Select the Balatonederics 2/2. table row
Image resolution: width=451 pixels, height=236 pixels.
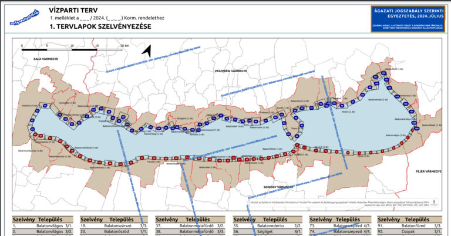click(271, 225)
